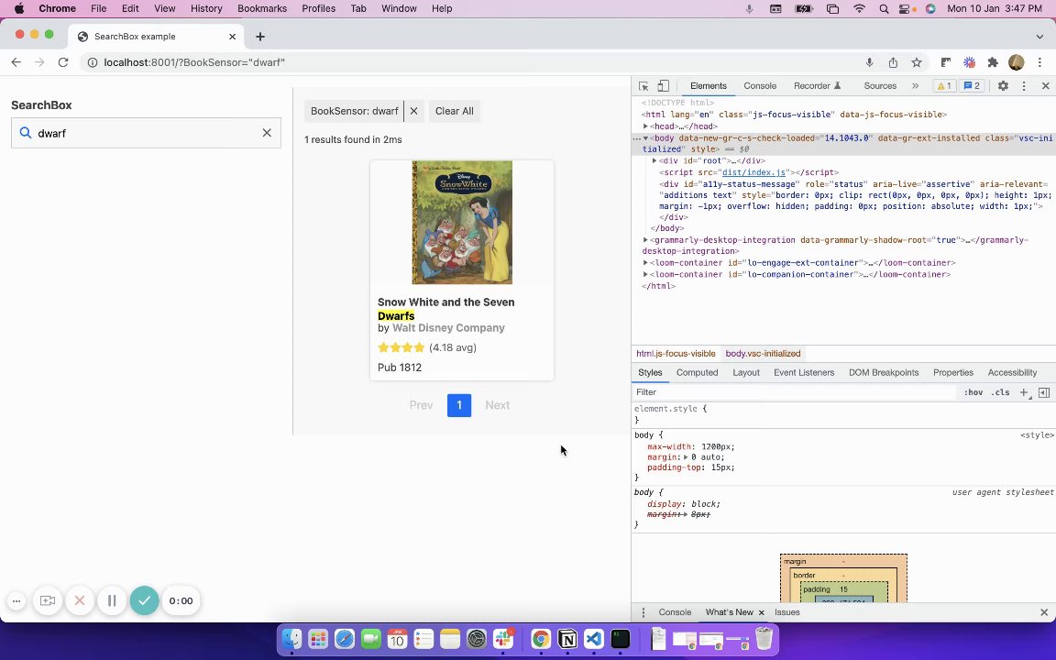Switch to Layout tab
The width and height of the screenshot is (1056, 660).
tap(745, 372)
